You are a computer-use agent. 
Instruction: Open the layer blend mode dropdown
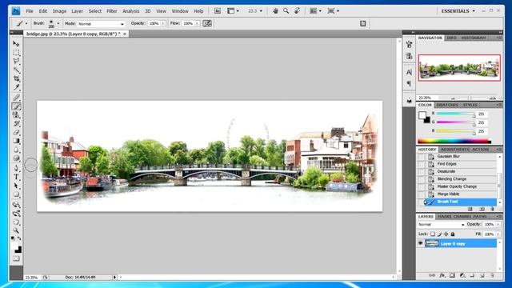tap(441, 225)
